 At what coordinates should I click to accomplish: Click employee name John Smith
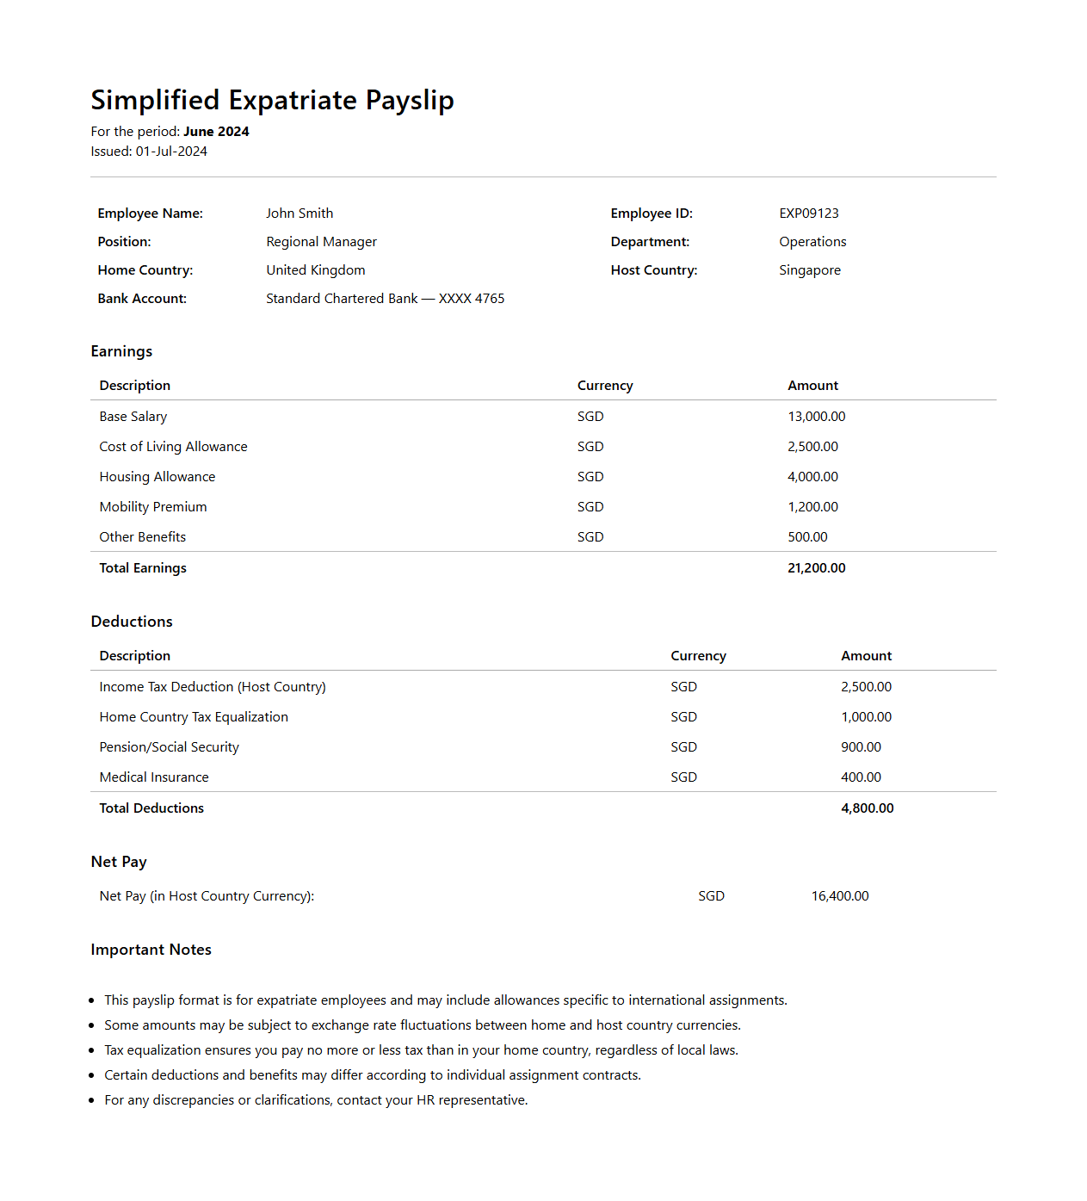pyautogui.click(x=300, y=214)
